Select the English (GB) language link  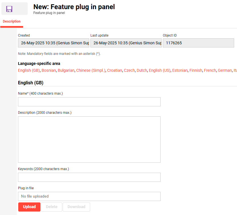click(29, 70)
